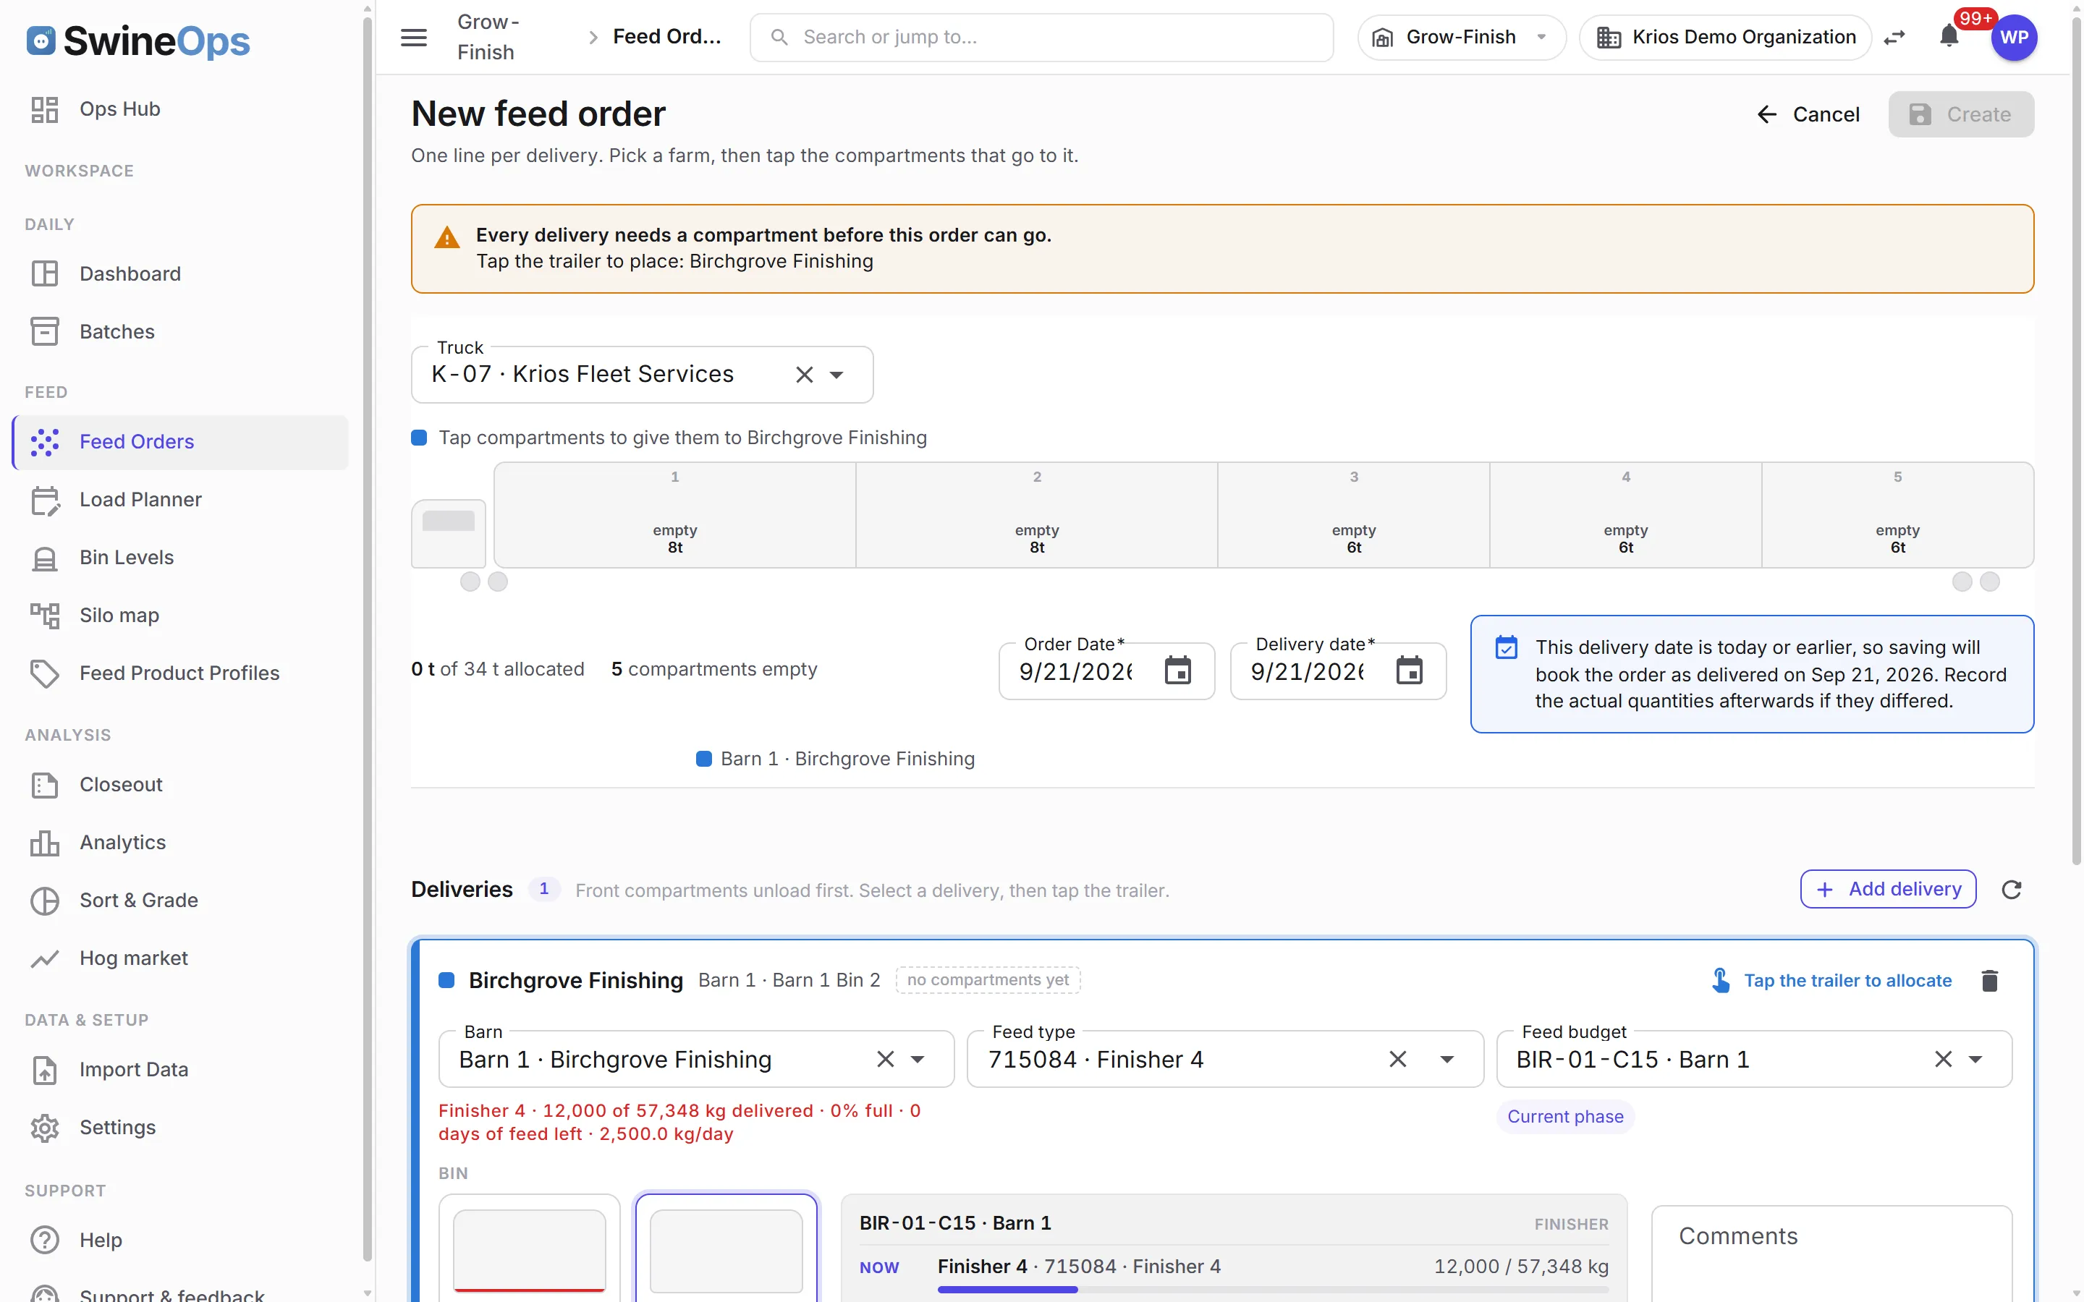Screen dimensions: 2084x1302
Task: Open Settings in sidebar
Action: [x=181, y=1127]
